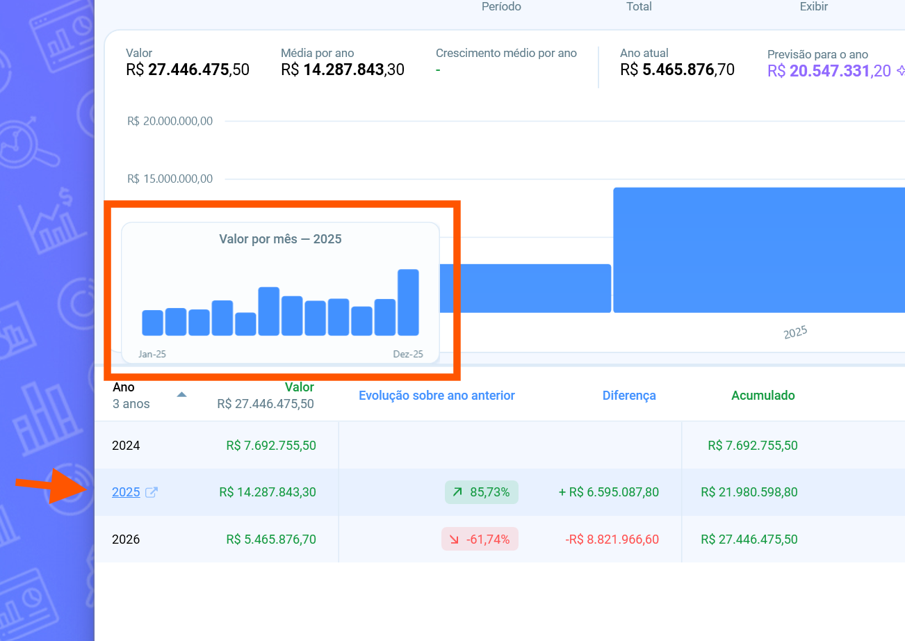Click the first Jan-25 bar in mini chart
The height and width of the screenshot is (641, 905).
(152, 323)
